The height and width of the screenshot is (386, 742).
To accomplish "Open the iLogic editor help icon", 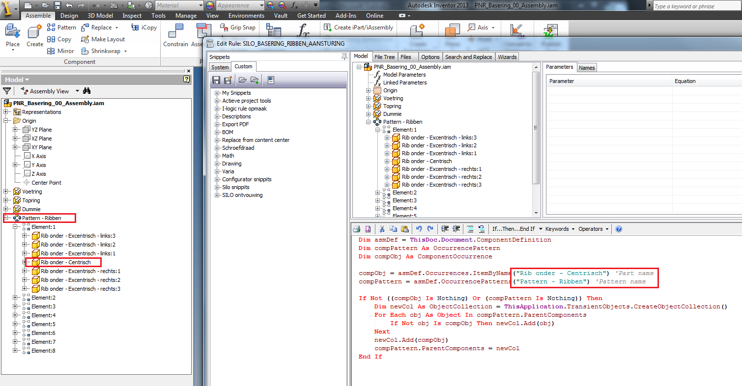I will click(x=618, y=228).
